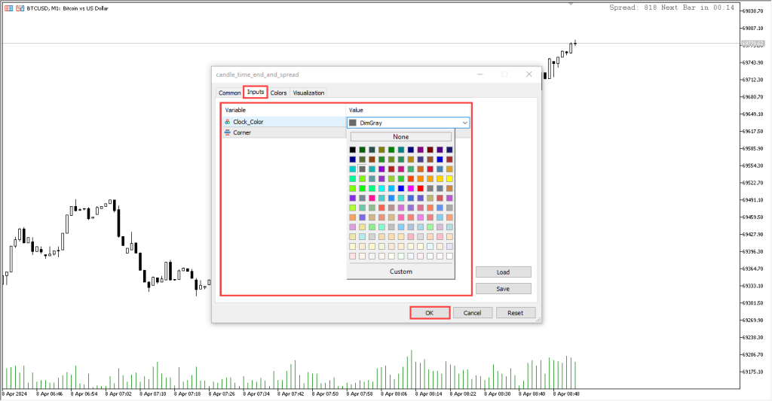
Task: Click the Variable column header
Action: point(235,110)
